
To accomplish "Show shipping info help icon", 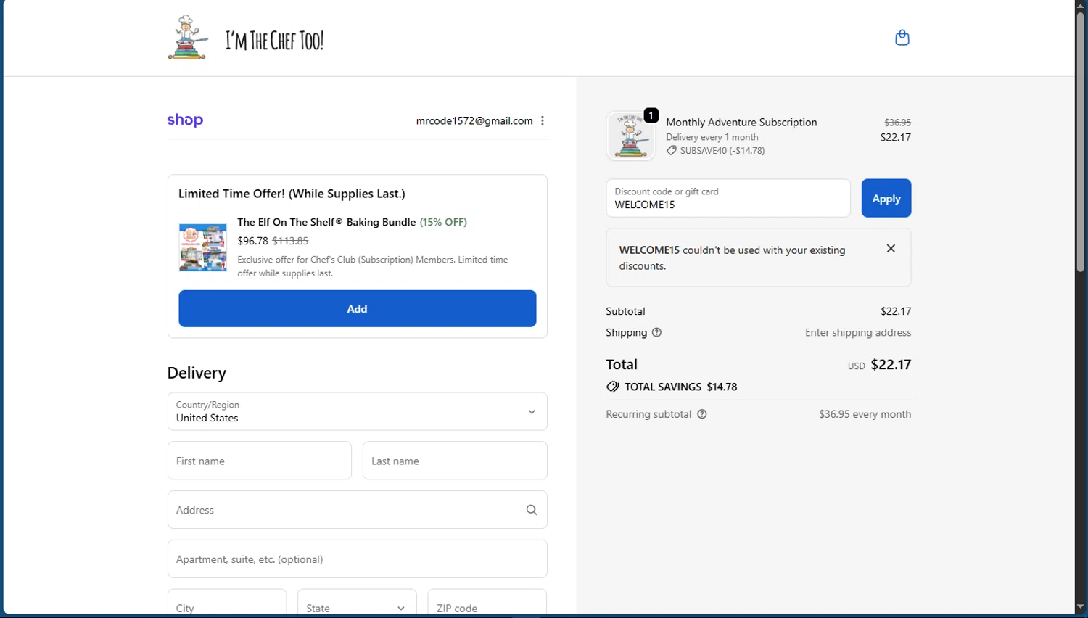I will 657,332.
